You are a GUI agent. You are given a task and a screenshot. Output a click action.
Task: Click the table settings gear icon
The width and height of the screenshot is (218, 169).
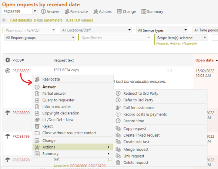(x=8, y=60)
